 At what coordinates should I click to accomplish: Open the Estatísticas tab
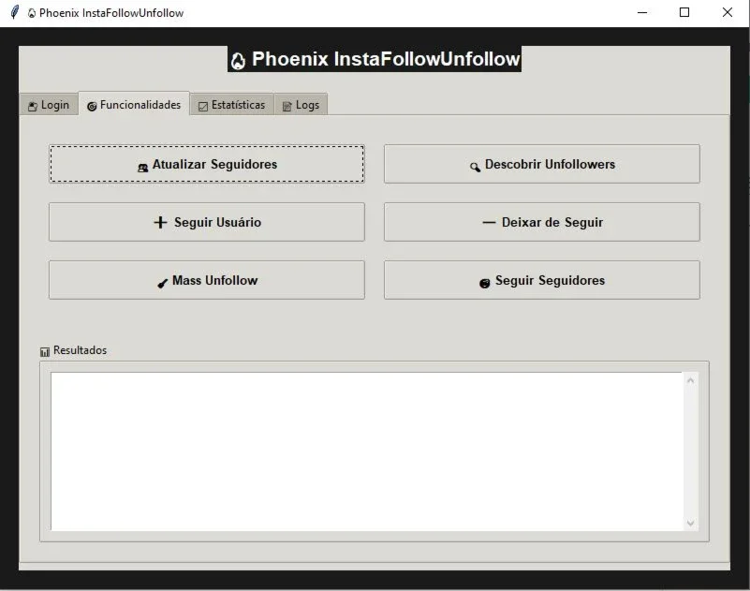click(x=232, y=105)
